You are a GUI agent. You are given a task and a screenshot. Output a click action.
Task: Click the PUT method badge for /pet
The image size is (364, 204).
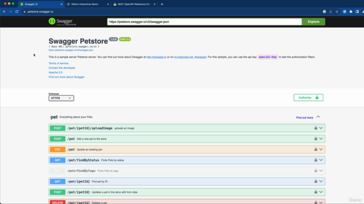coord(57,150)
